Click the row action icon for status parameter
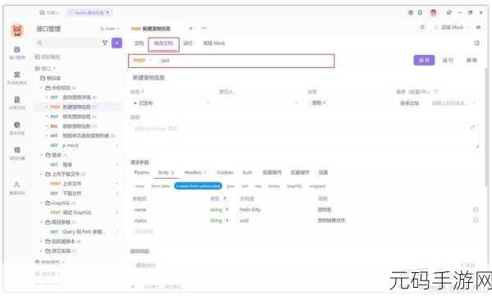The image size is (492, 296). (476, 221)
